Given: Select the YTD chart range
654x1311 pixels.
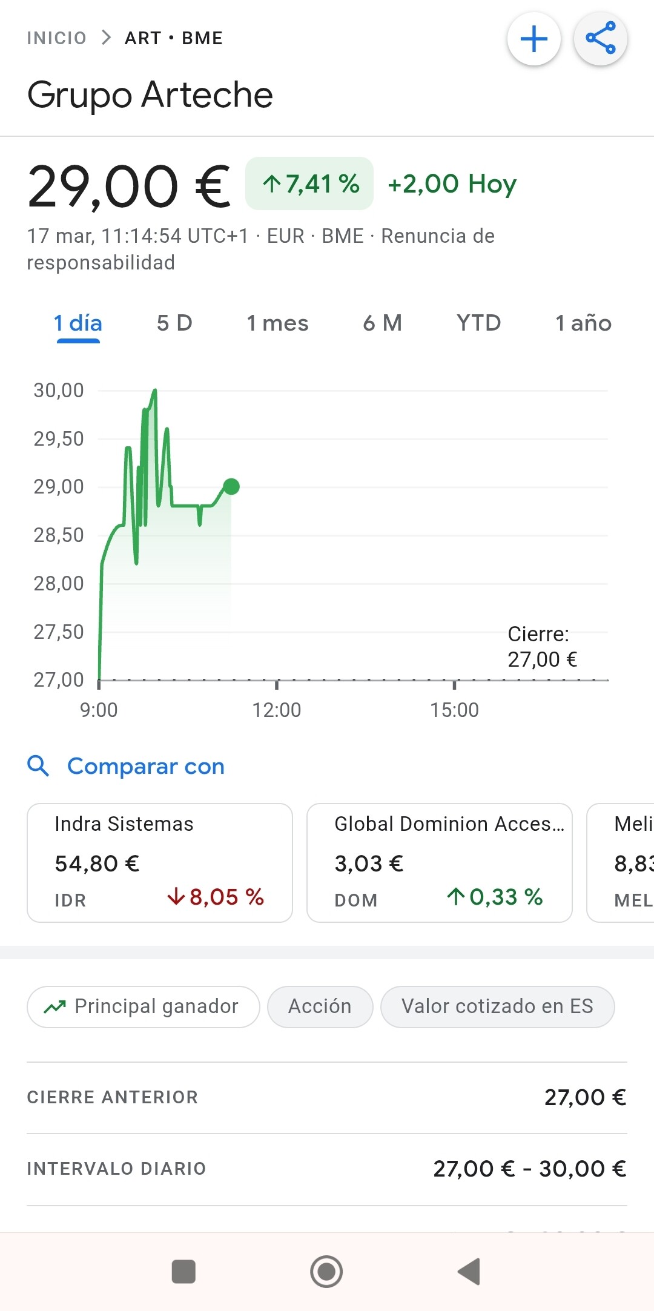Looking at the screenshot, I should pos(478,323).
